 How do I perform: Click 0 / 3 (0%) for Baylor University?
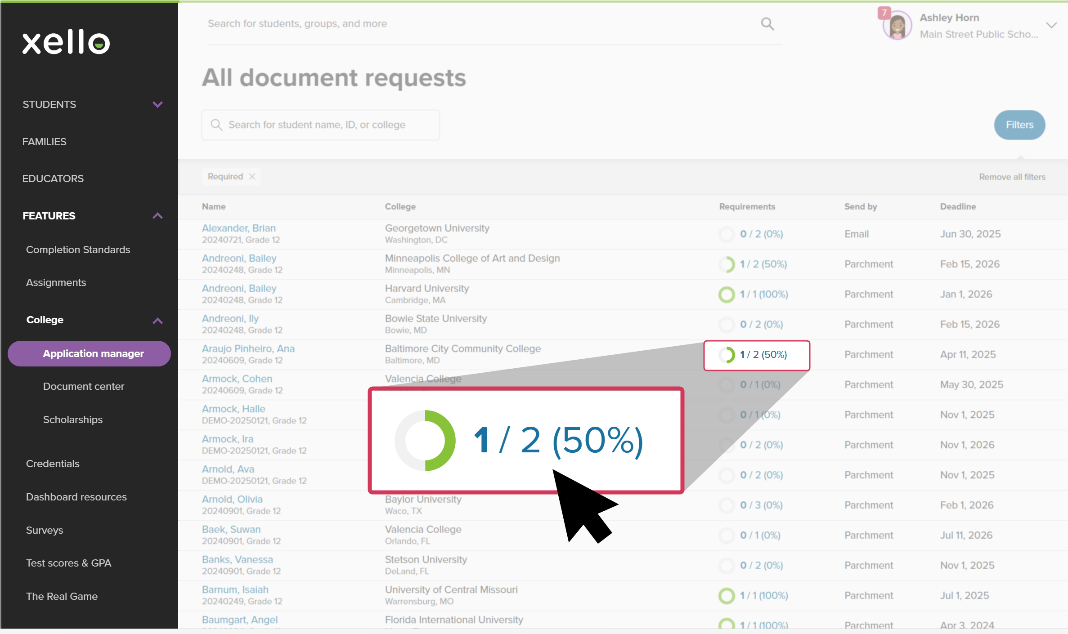tap(762, 505)
